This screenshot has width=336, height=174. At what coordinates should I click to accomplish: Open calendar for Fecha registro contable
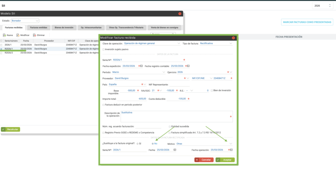click(188, 66)
